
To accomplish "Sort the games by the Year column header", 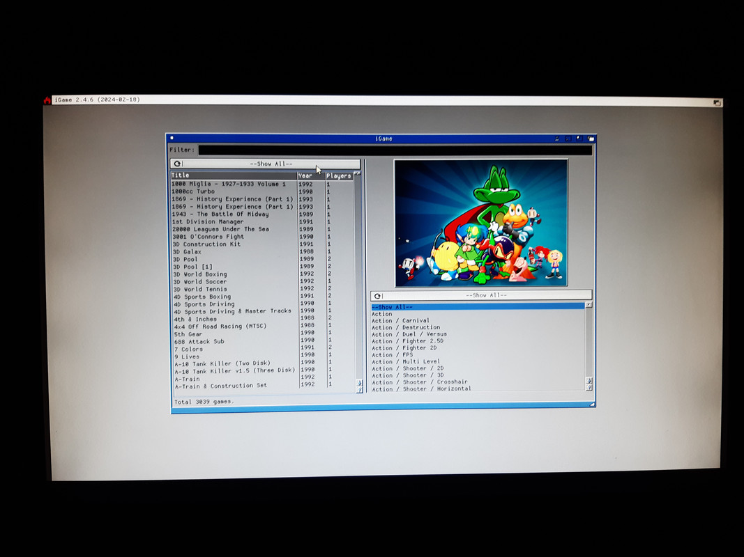I will click(311, 175).
